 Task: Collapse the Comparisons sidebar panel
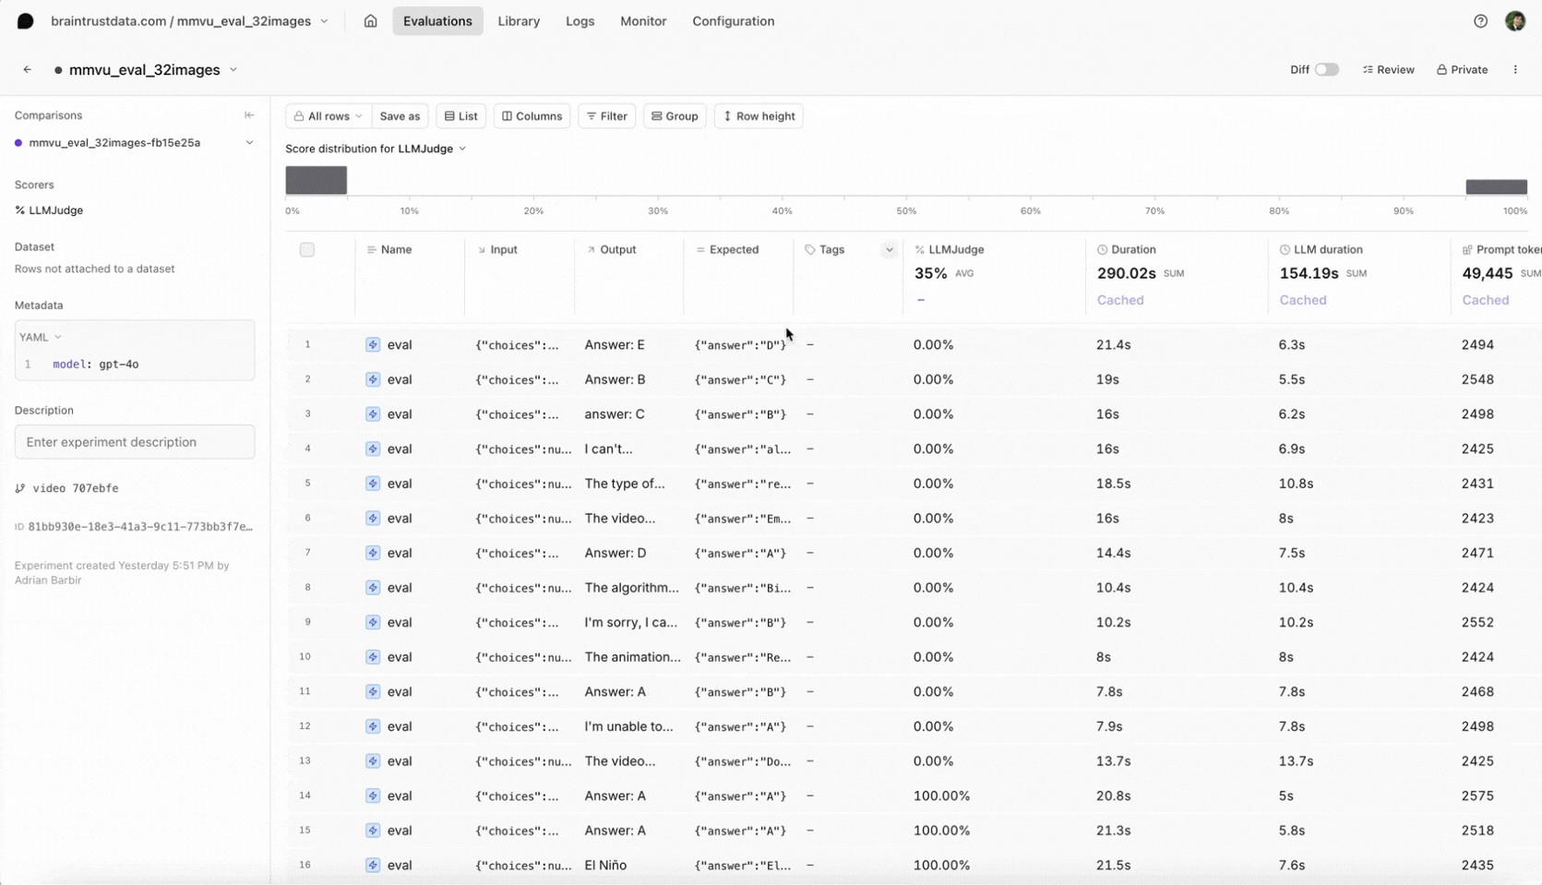coord(249,115)
